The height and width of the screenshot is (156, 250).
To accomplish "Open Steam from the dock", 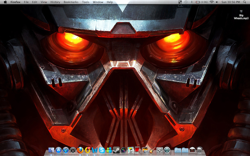I will click(116, 150).
